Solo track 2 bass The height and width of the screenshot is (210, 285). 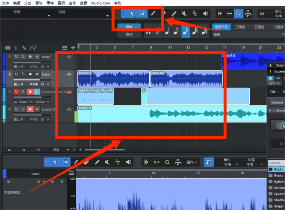click(x=23, y=74)
